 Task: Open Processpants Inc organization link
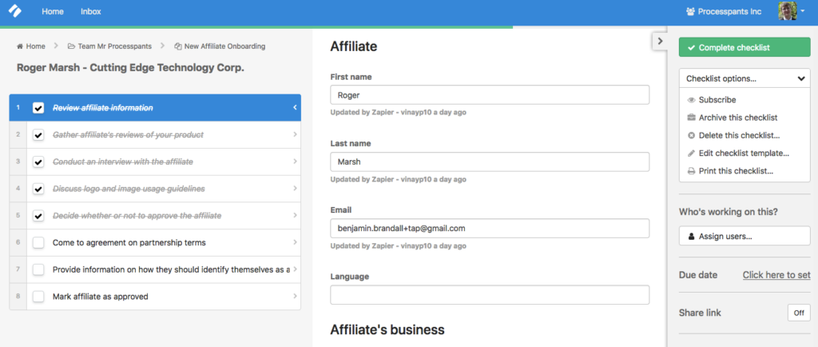click(x=723, y=11)
